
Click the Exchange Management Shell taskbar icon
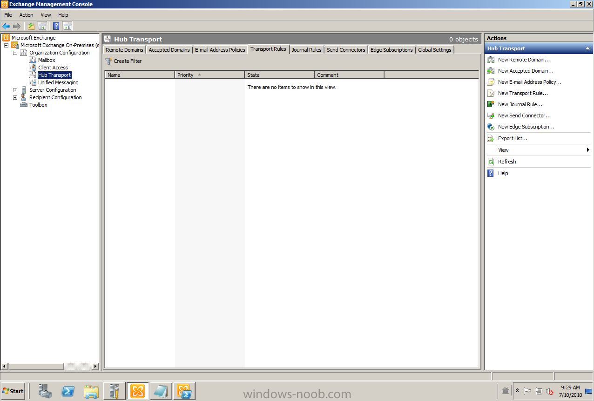click(184, 391)
